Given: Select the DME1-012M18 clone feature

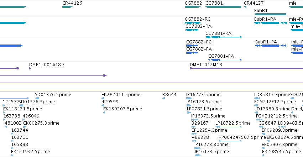Looking at the screenshot, I should pos(246,68).
